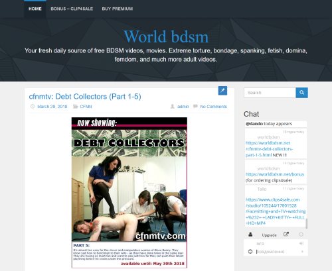Click the chat scrollbar thumb

307,223
